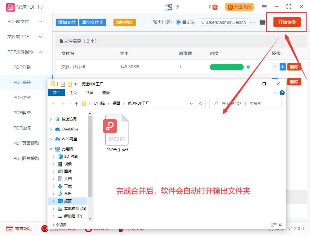Move 文件-(1).pdf down using blue arrow icon
310x236 pixels.
click(x=282, y=67)
